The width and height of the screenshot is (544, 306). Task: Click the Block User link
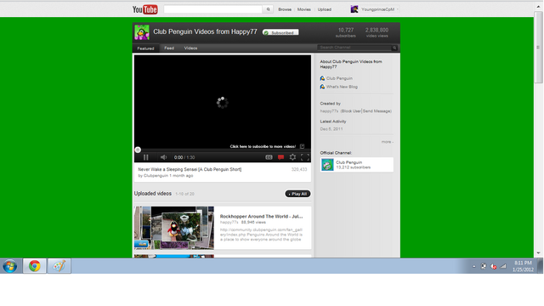(x=351, y=111)
